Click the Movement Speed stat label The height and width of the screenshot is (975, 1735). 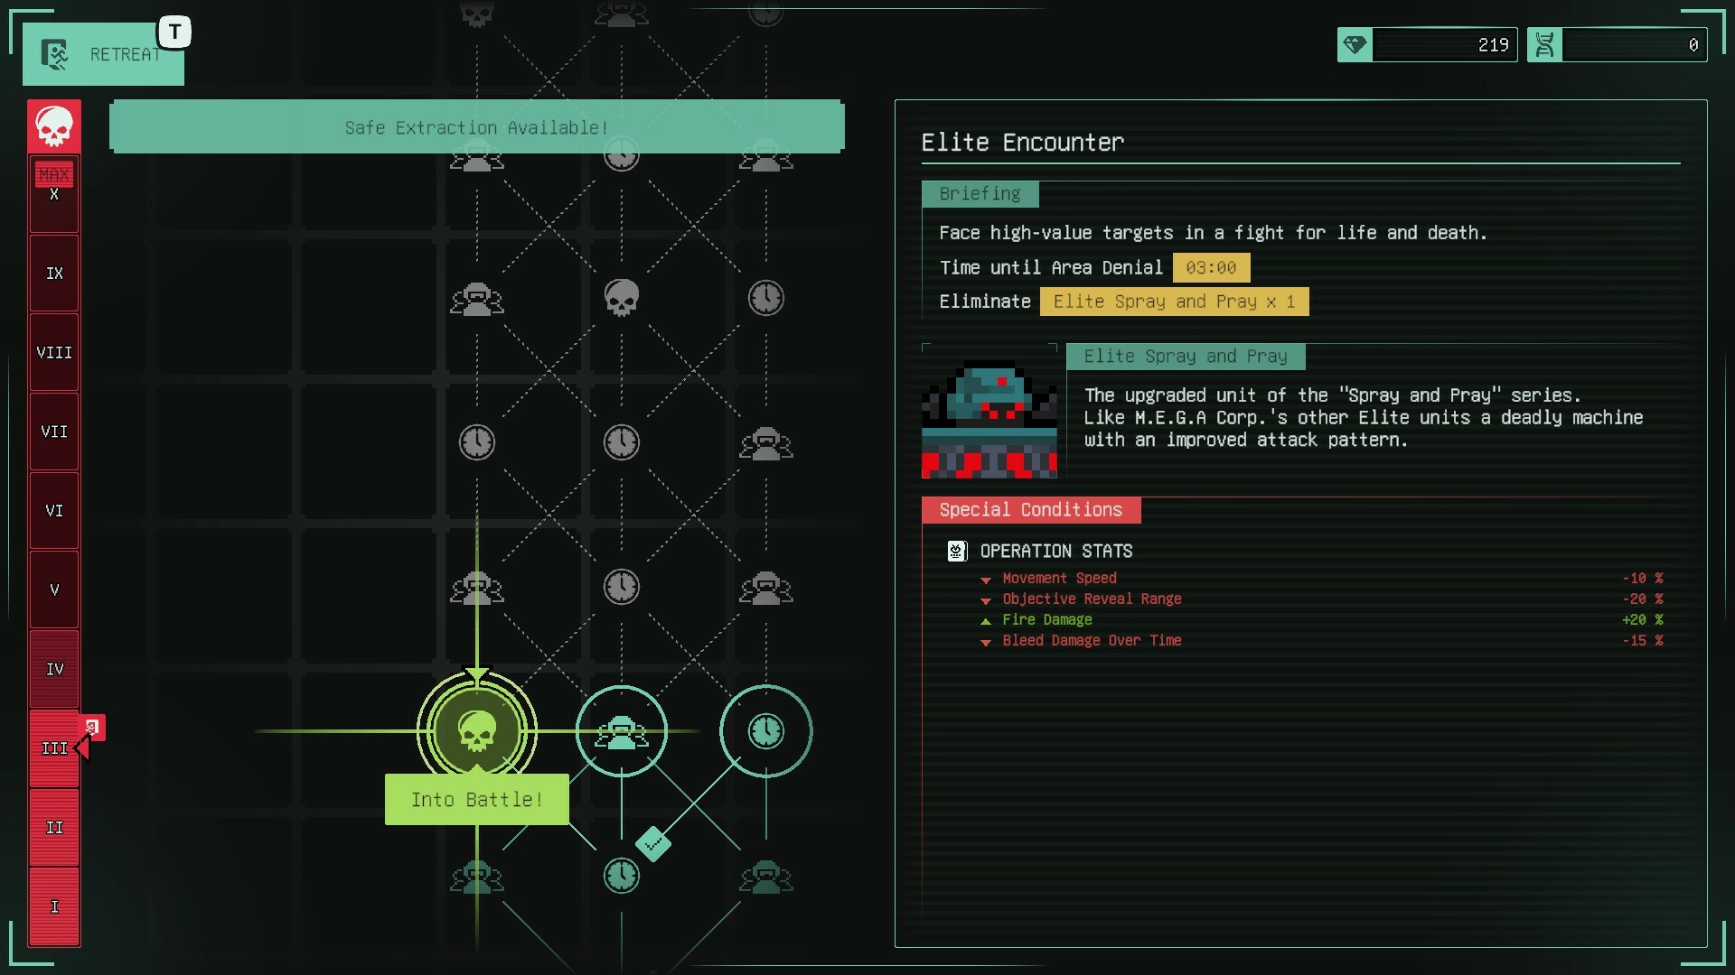pyautogui.click(x=1059, y=578)
